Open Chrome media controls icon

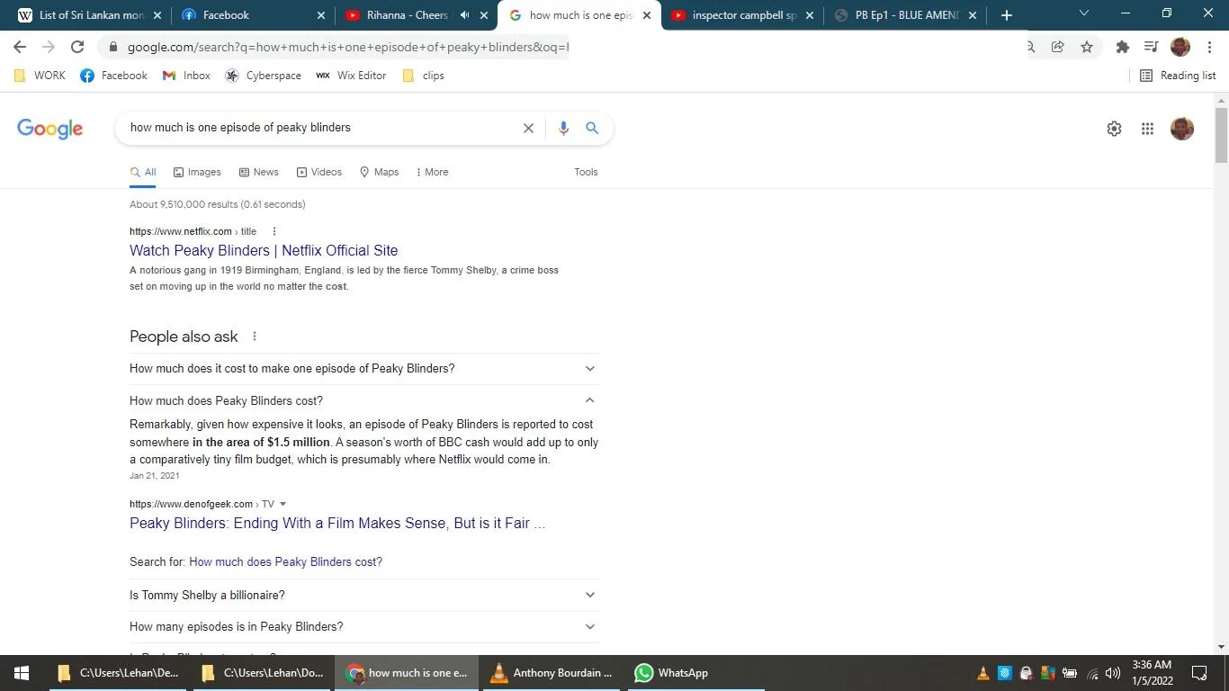tap(1151, 47)
